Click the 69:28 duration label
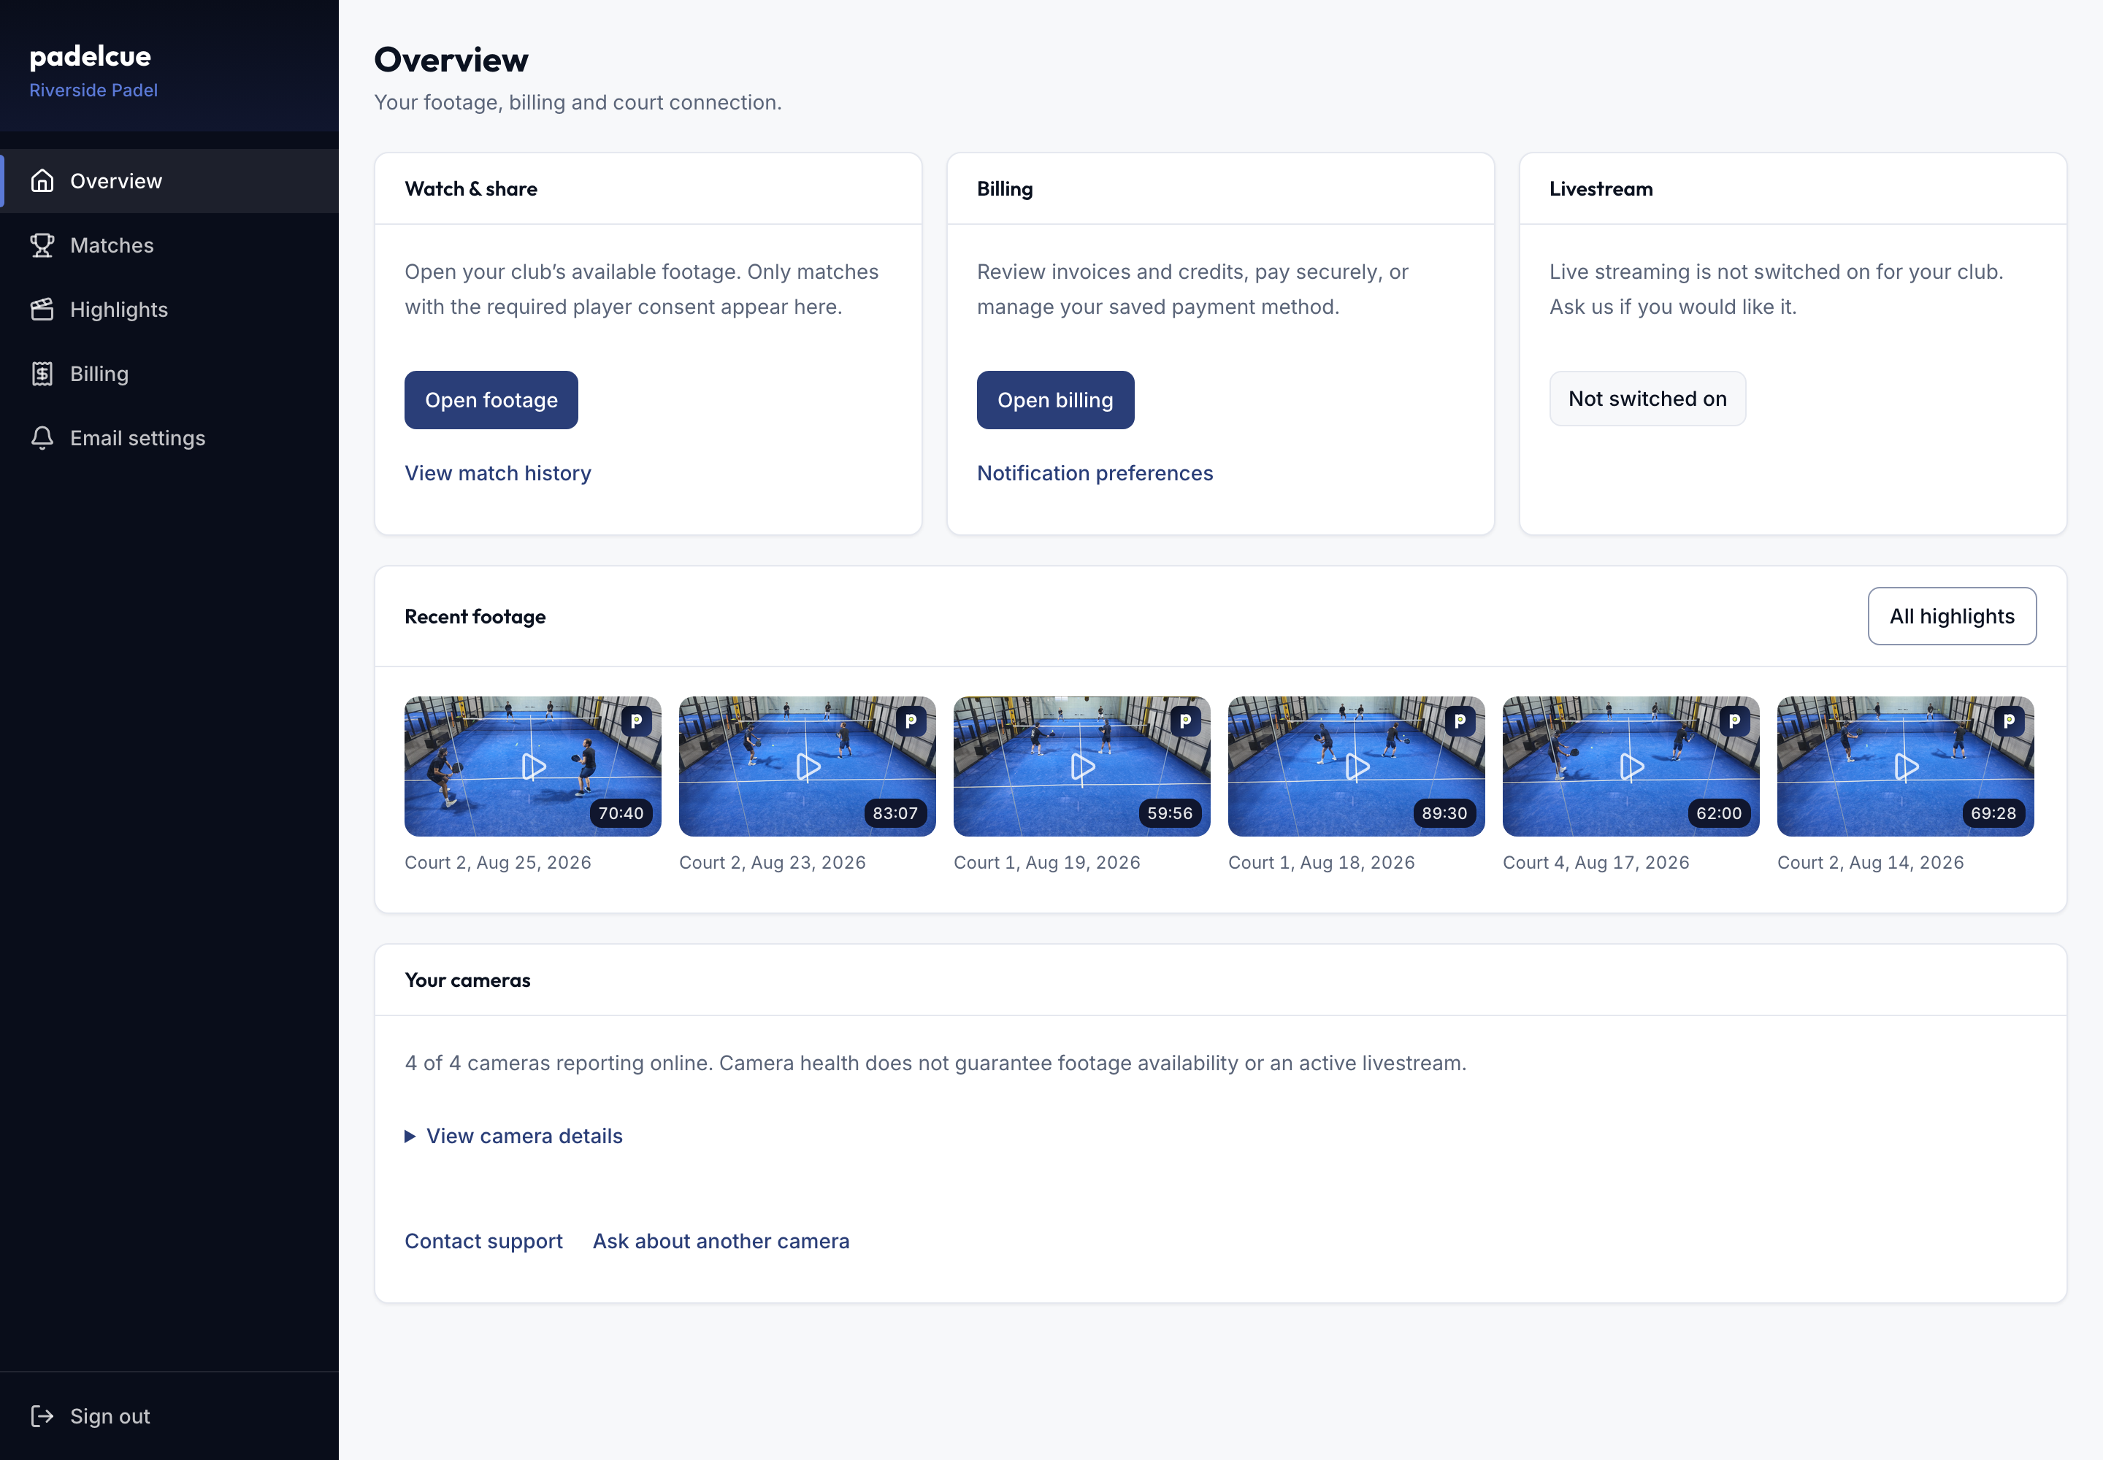The image size is (2103, 1460). [x=1993, y=813]
